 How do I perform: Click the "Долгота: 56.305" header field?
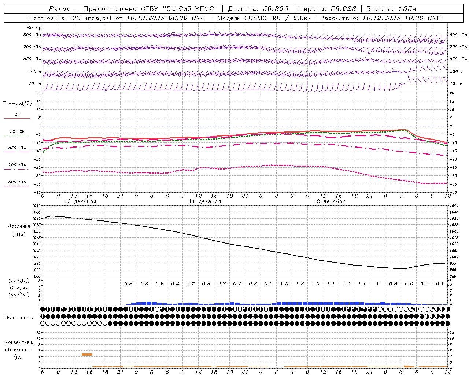tap(258, 9)
